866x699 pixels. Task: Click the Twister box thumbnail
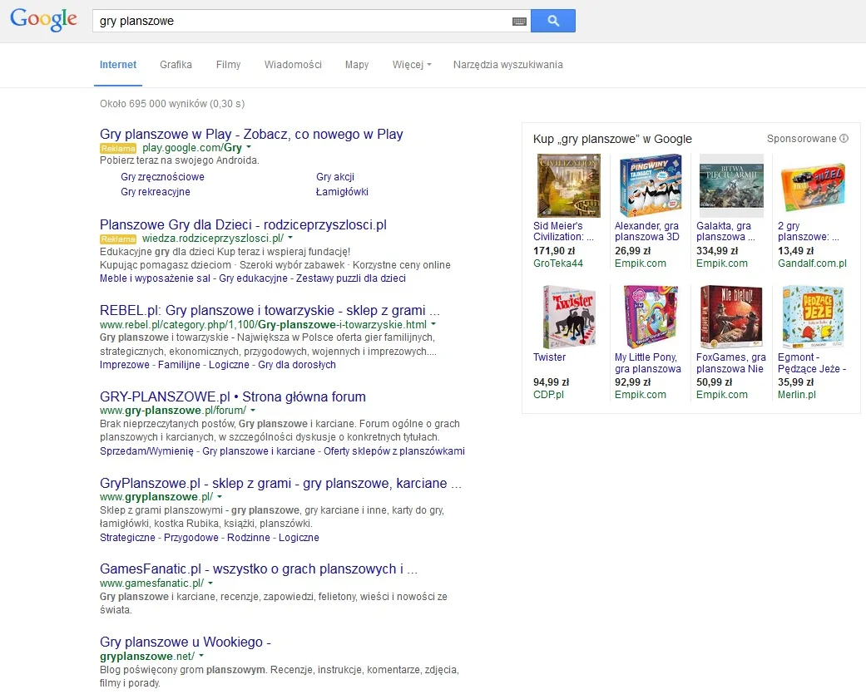(x=568, y=317)
